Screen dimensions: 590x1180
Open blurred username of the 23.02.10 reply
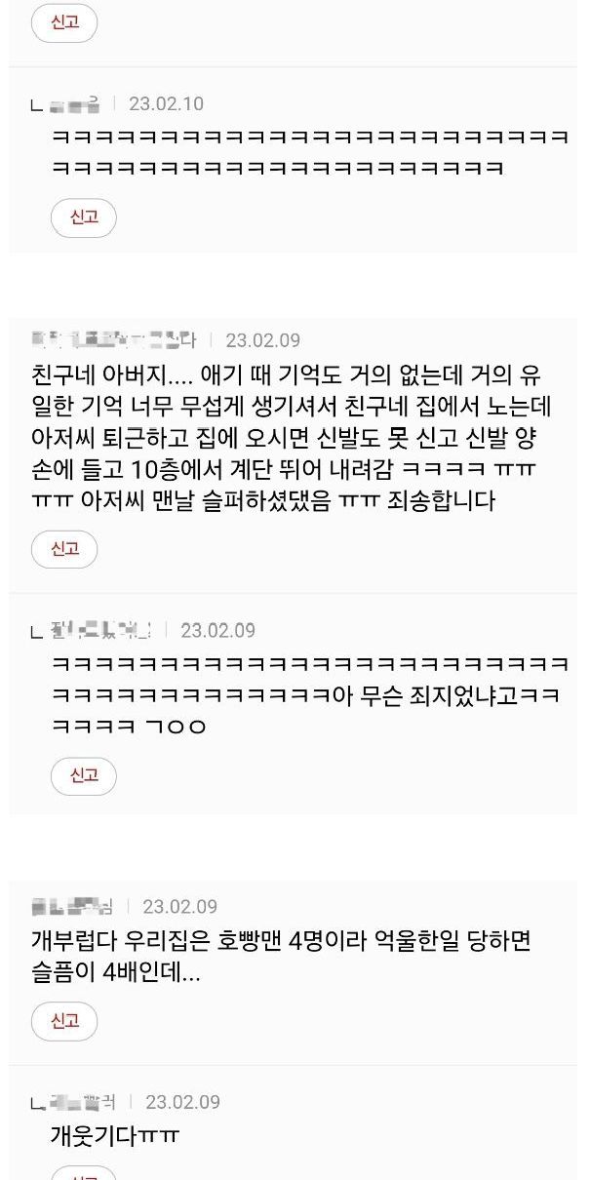(75, 103)
